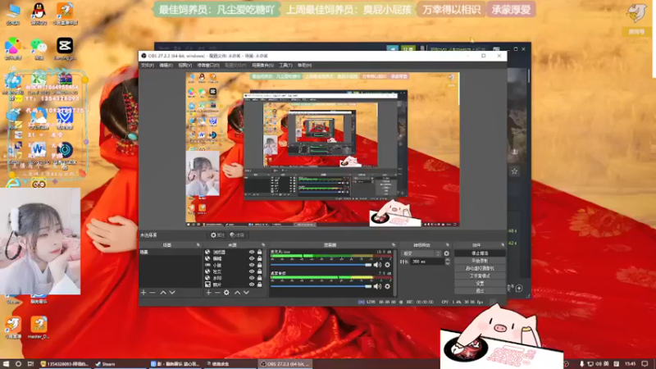
Task: Toggle visibility of 浏览器 source
Action: [252, 253]
